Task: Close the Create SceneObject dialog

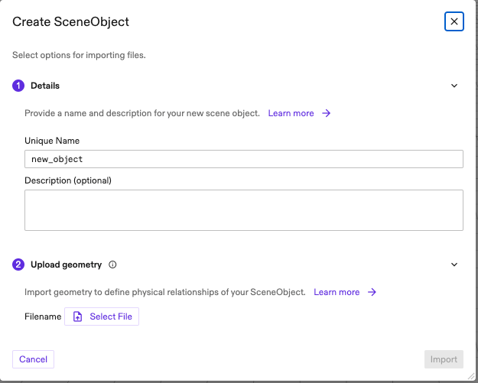Action: 454,21
